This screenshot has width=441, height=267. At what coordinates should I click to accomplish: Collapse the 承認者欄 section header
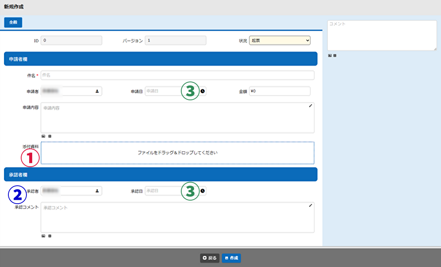(161, 175)
